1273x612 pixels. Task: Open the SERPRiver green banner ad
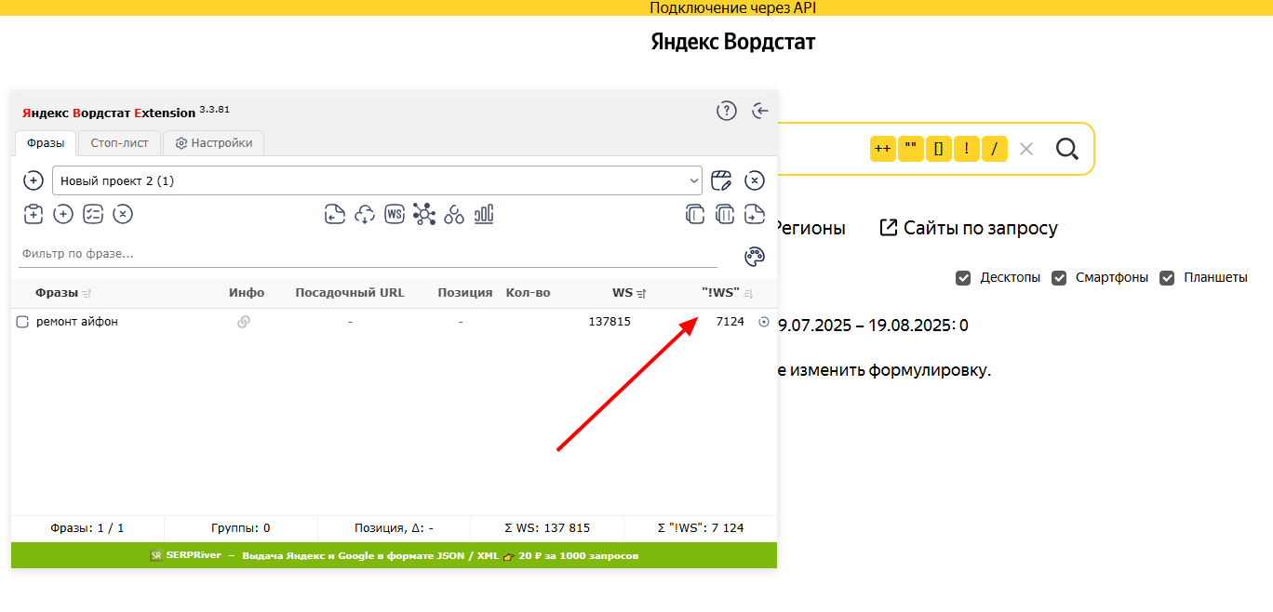click(395, 555)
